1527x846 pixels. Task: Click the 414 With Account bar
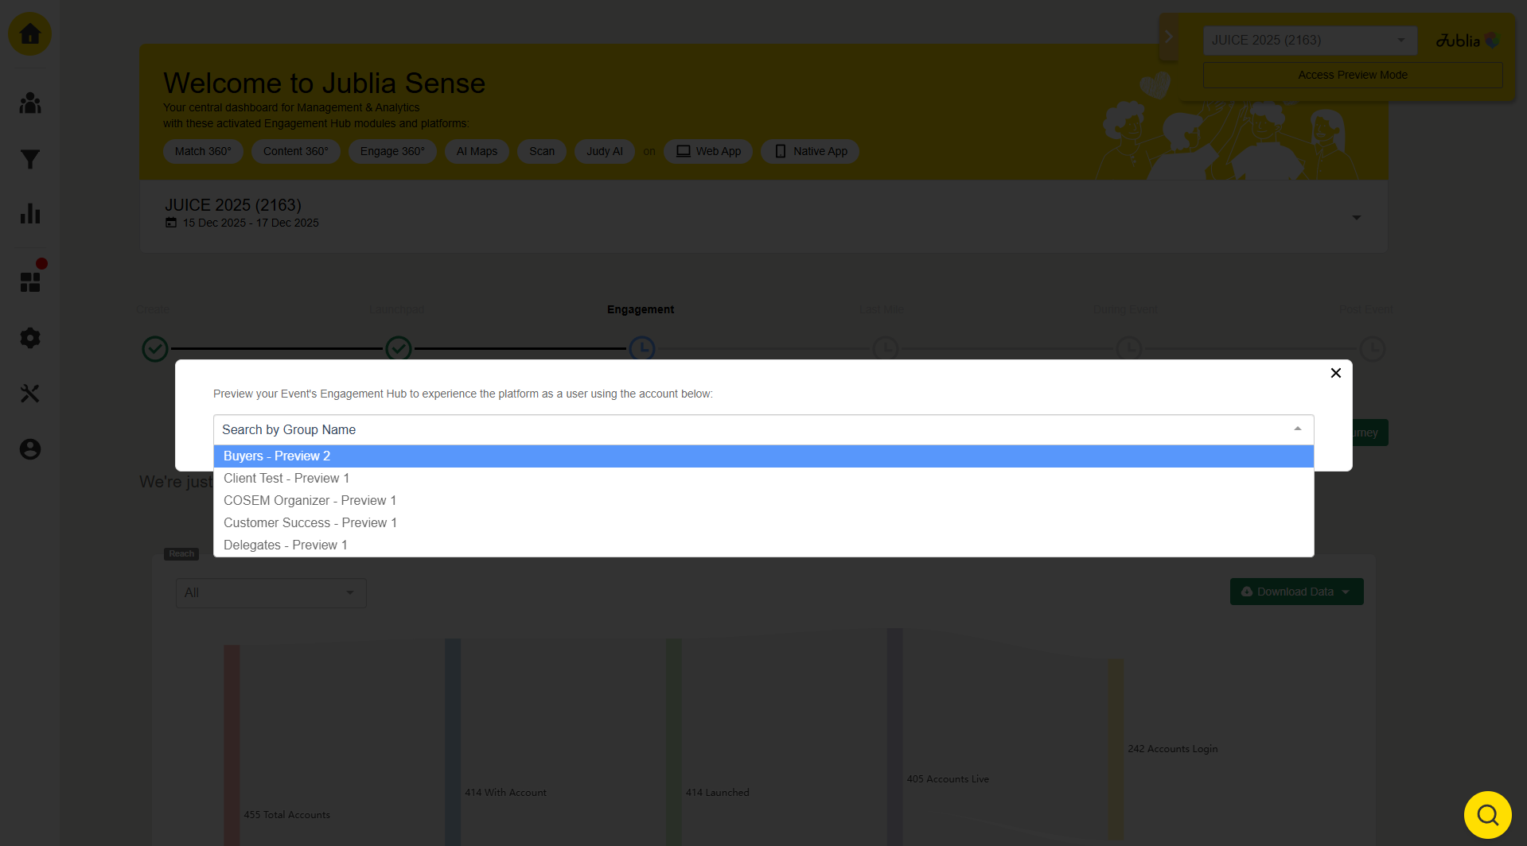coord(453,742)
